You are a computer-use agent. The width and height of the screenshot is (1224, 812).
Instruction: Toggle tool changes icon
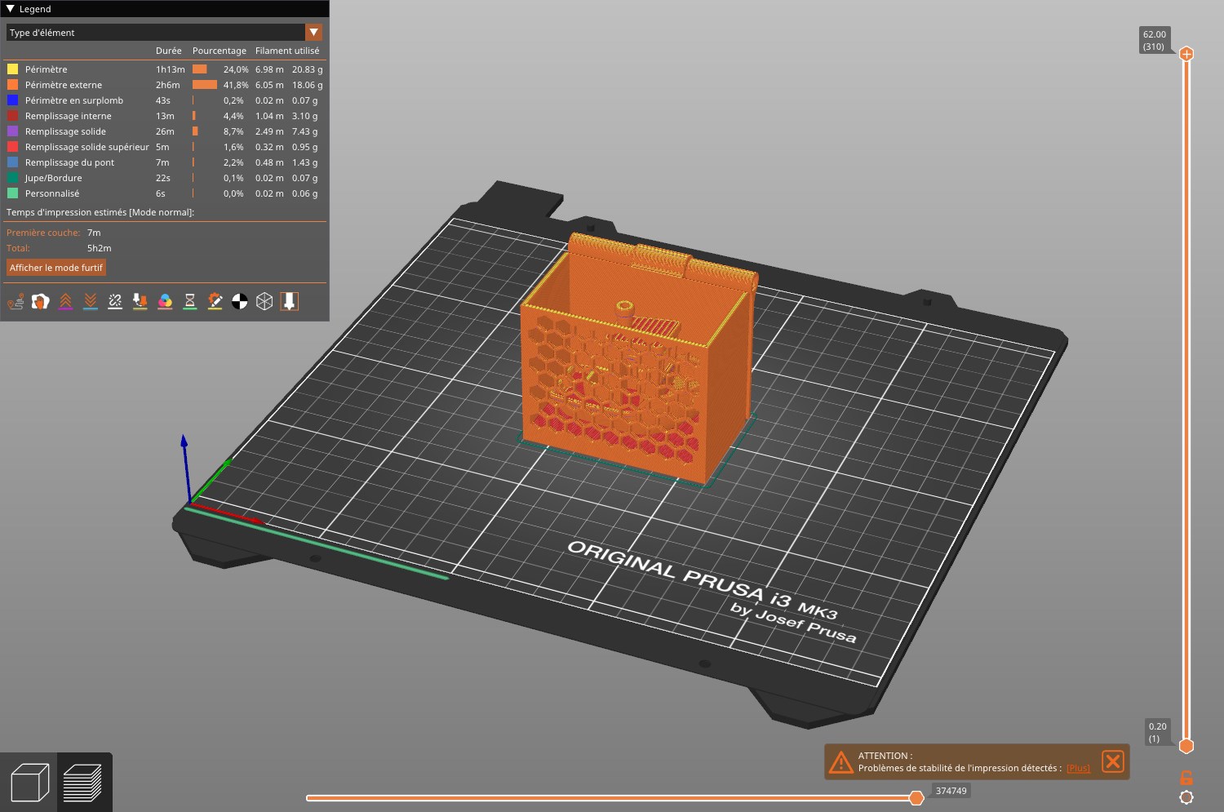[x=140, y=302]
